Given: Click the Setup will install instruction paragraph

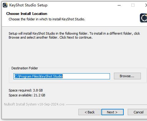Looking at the screenshot, I should tap(74, 35).
